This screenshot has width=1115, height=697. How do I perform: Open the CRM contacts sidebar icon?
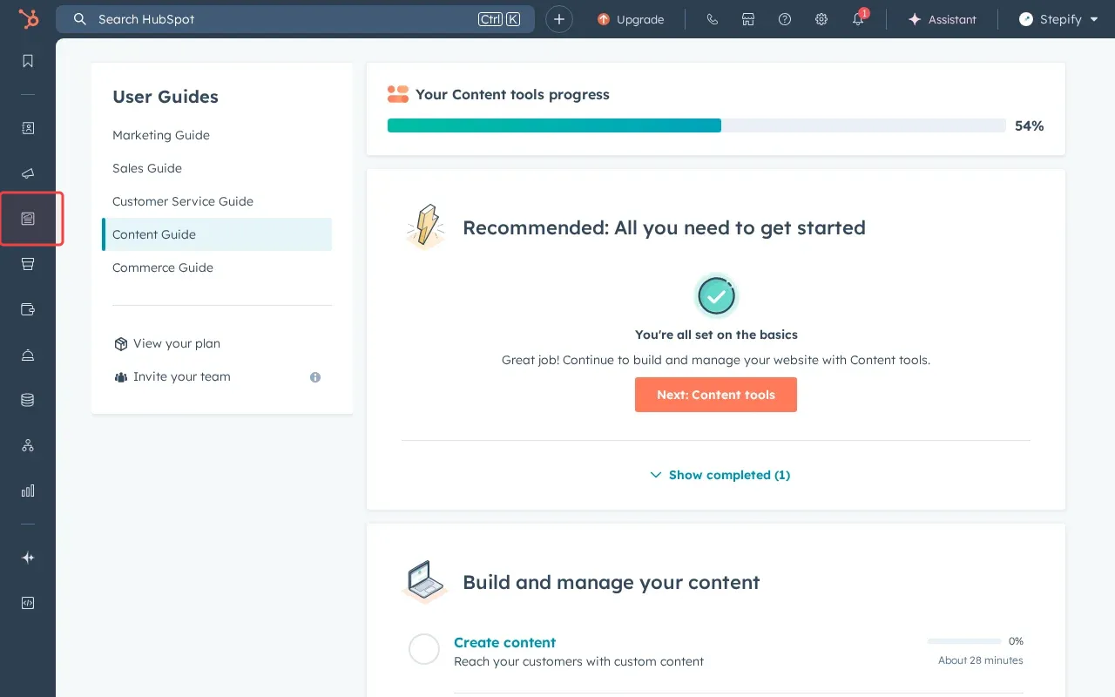[28, 128]
